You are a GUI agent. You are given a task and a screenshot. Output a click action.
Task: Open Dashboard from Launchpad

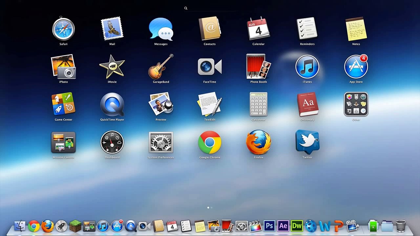tap(112, 143)
